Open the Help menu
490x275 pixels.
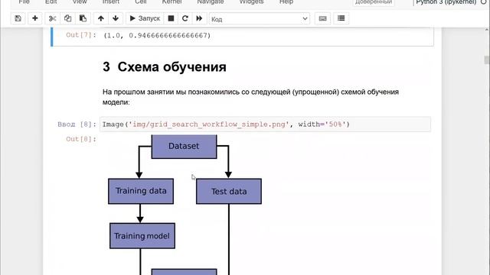coord(286,2)
